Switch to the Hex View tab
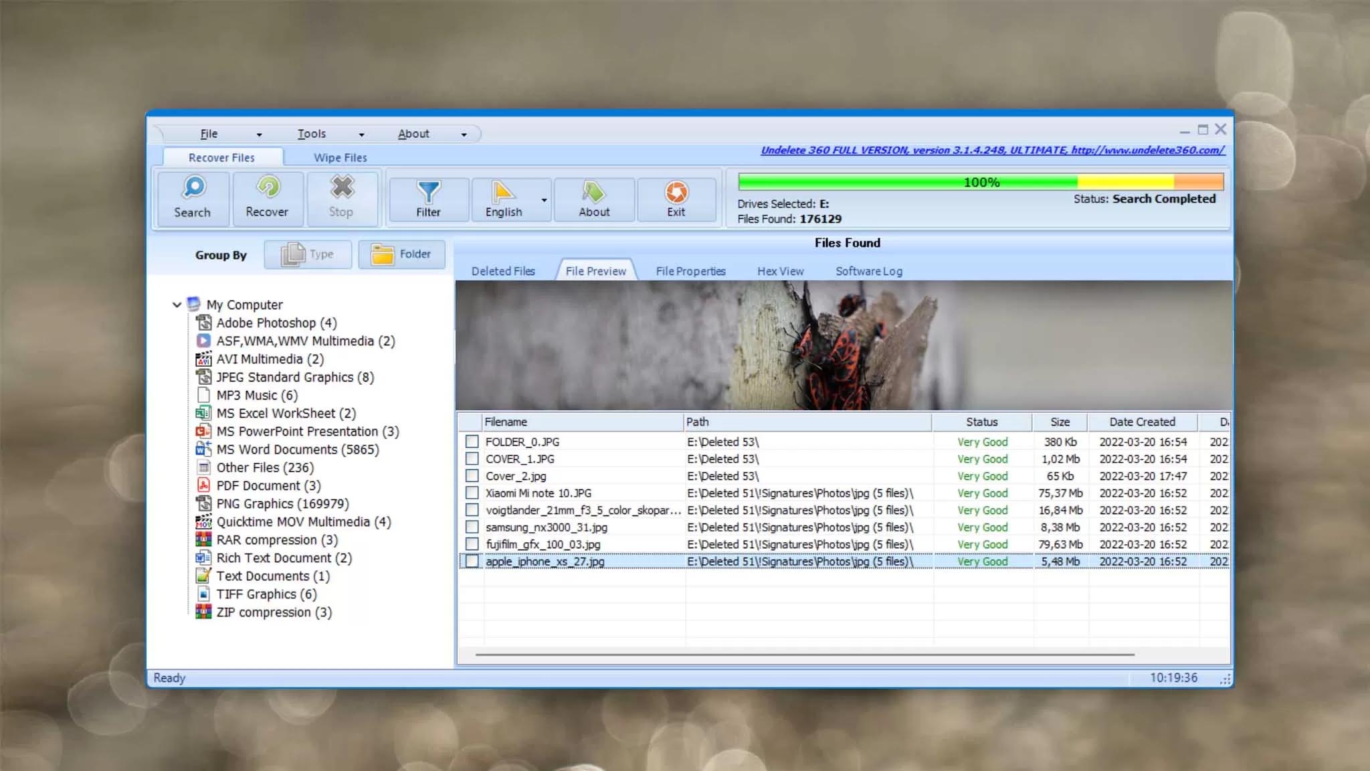The image size is (1370, 771). 780,271
